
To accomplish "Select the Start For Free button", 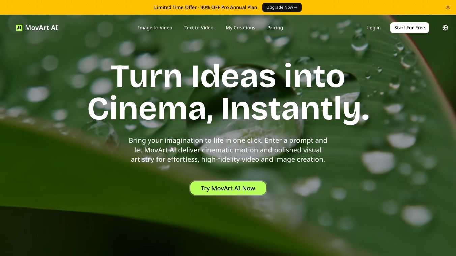I will pos(409,28).
